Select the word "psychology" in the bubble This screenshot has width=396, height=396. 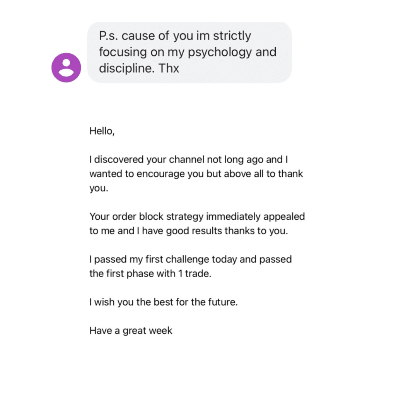[220, 53]
